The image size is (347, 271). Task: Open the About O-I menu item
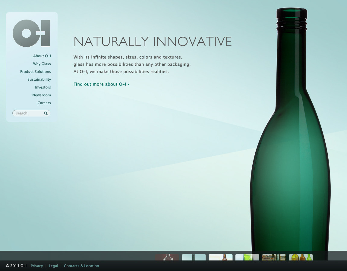point(42,56)
